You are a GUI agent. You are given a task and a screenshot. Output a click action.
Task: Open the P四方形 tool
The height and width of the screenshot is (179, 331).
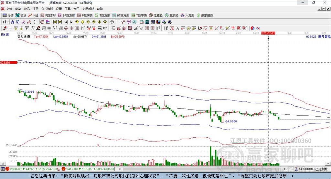48,16
